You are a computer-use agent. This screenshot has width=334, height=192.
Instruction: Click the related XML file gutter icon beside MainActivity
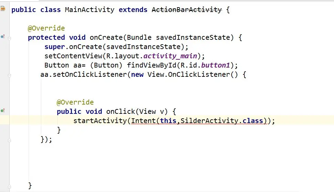click(x=3, y=9)
